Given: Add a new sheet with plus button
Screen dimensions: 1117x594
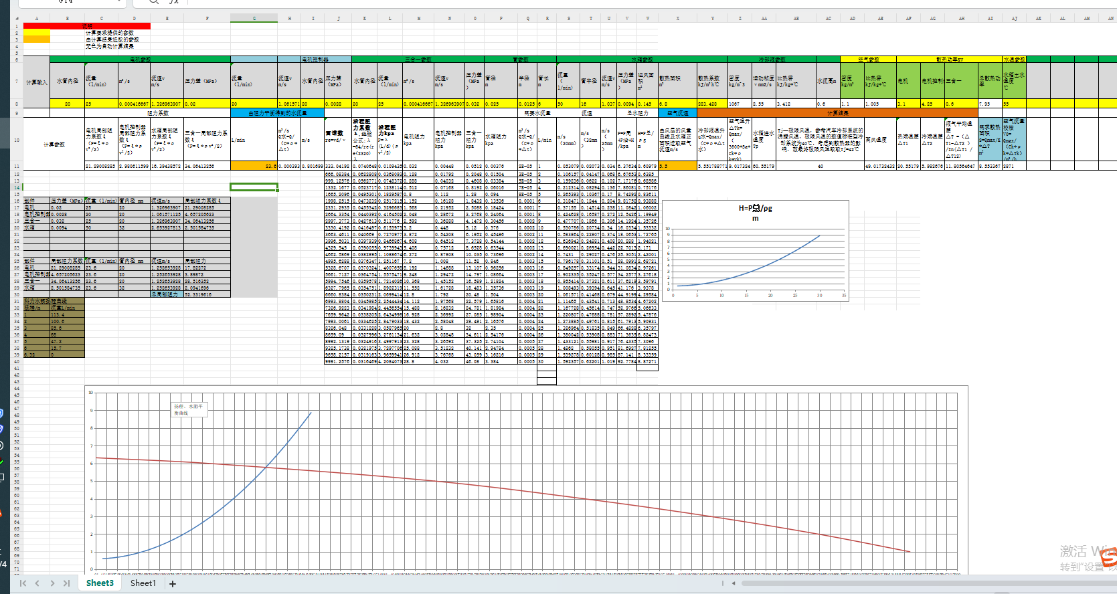Looking at the screenshot, I should point(173,584).
